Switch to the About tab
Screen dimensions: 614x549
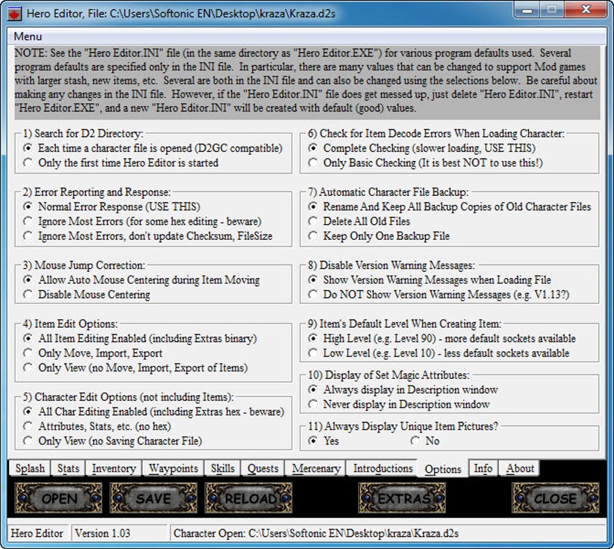(519, 468)
